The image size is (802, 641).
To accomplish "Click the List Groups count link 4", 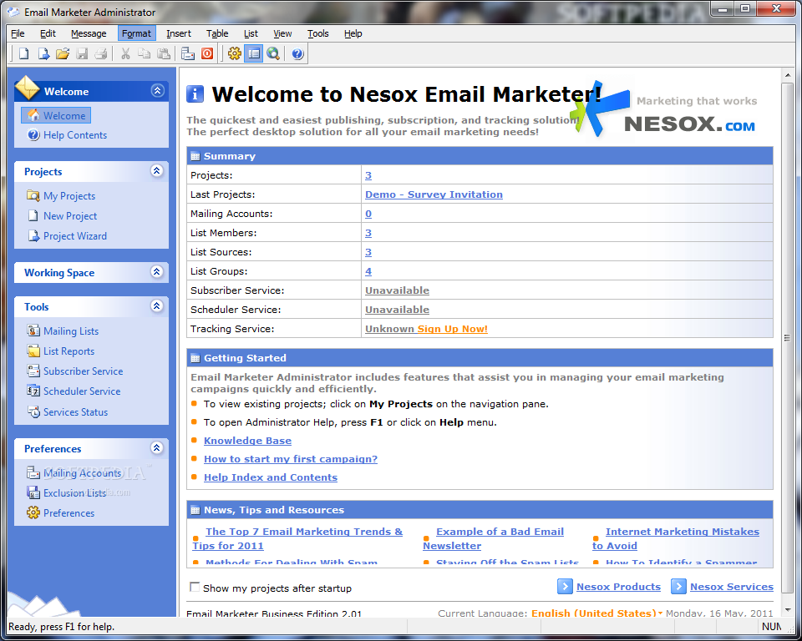I will coord(368,271).
